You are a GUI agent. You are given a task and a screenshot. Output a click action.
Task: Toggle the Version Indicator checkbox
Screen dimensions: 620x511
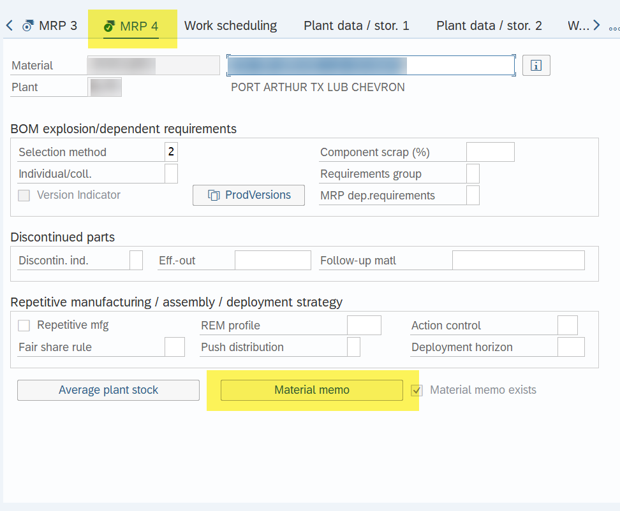pyautogui.click(x=24, y=196)
